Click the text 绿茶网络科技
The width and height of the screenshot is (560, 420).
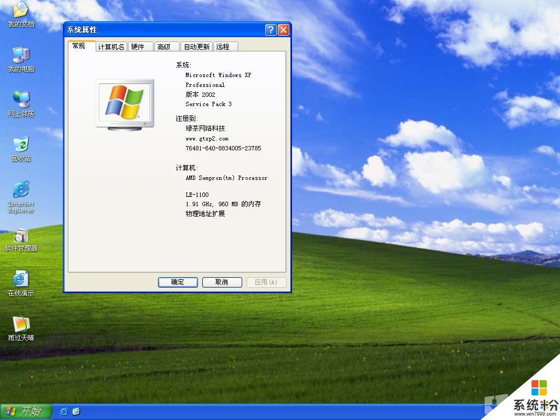point(205,128)
